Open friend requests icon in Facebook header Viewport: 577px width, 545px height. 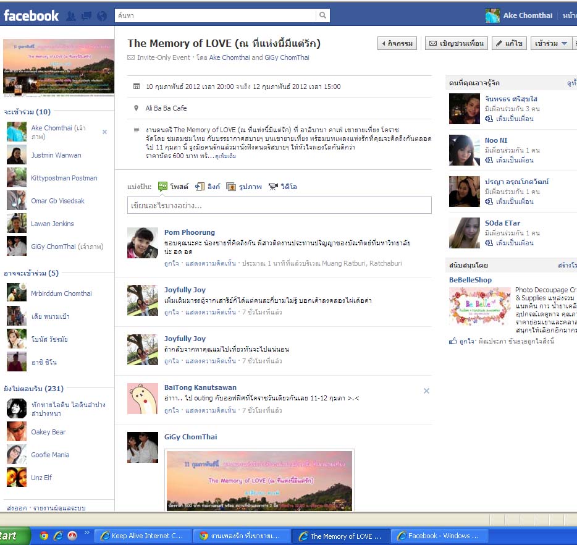point(70,16)
